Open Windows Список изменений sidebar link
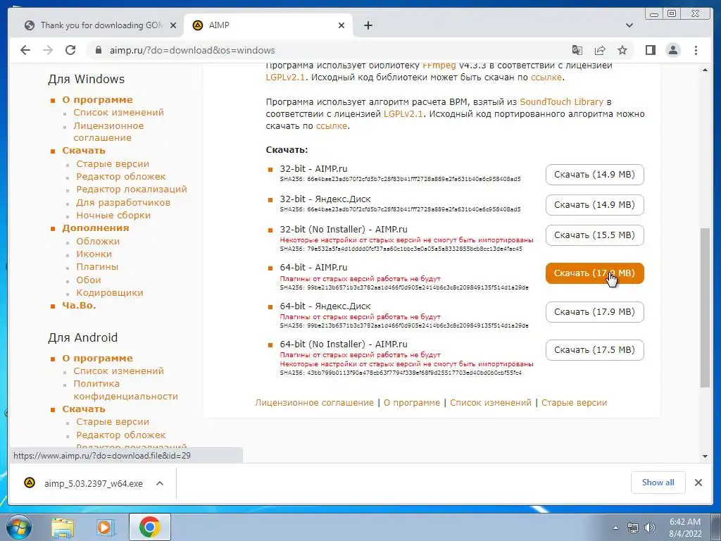 point(118,112)
